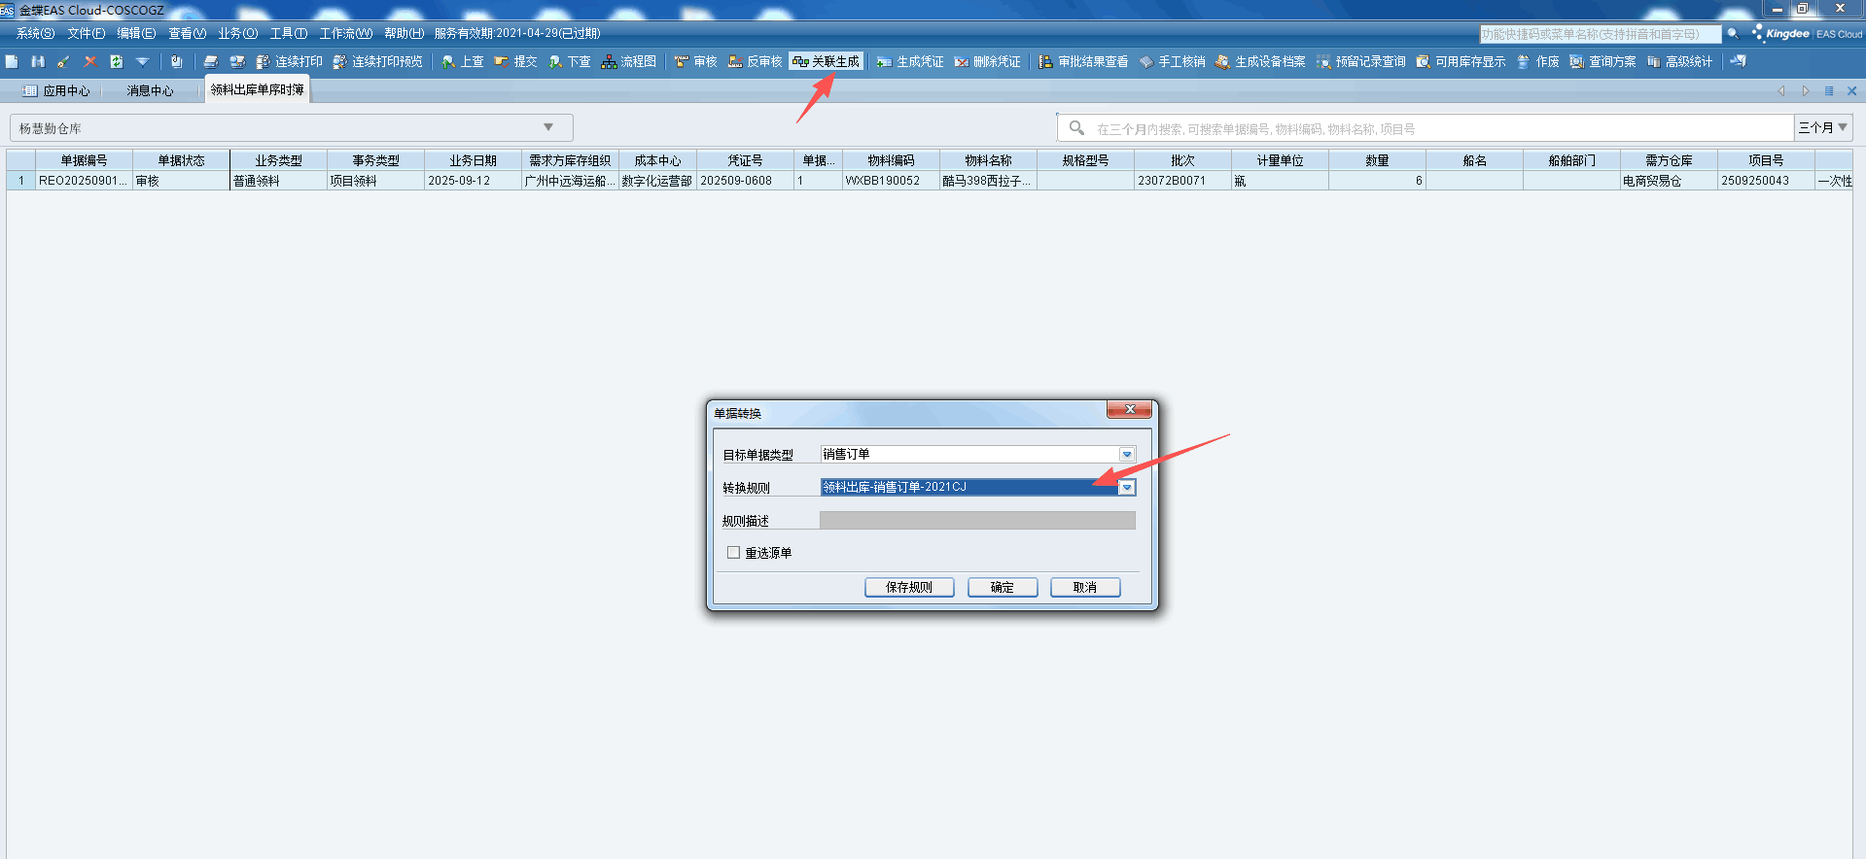
Task: Open the 转换规则 dropdown arrow
Action: click(x=1126, y=488)
